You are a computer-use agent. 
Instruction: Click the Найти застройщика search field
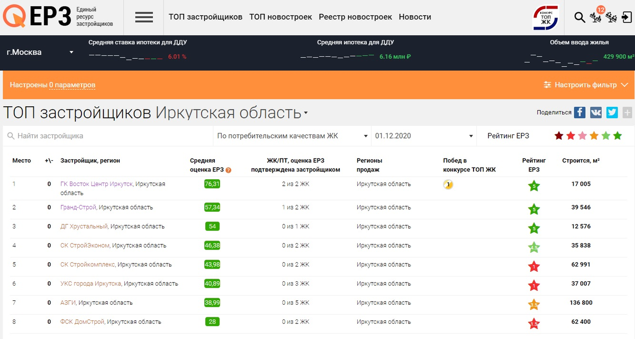(x=79, y=135)
